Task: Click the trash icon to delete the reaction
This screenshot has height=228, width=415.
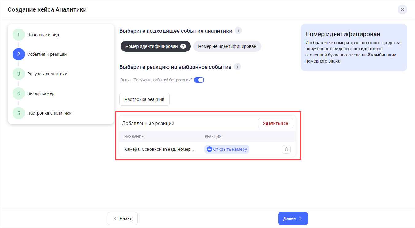Action: point(286,149)
